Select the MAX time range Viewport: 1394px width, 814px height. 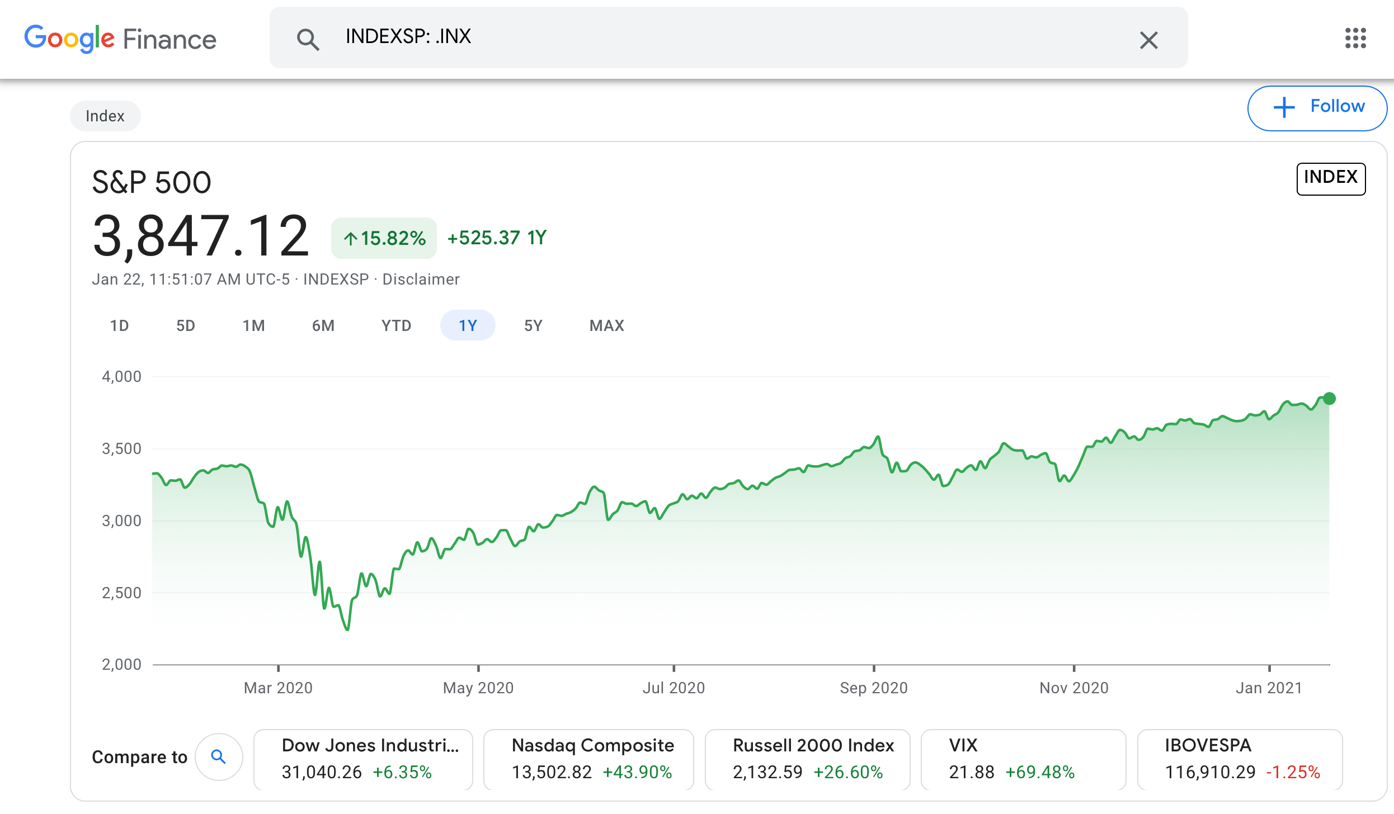click(607, 325)
